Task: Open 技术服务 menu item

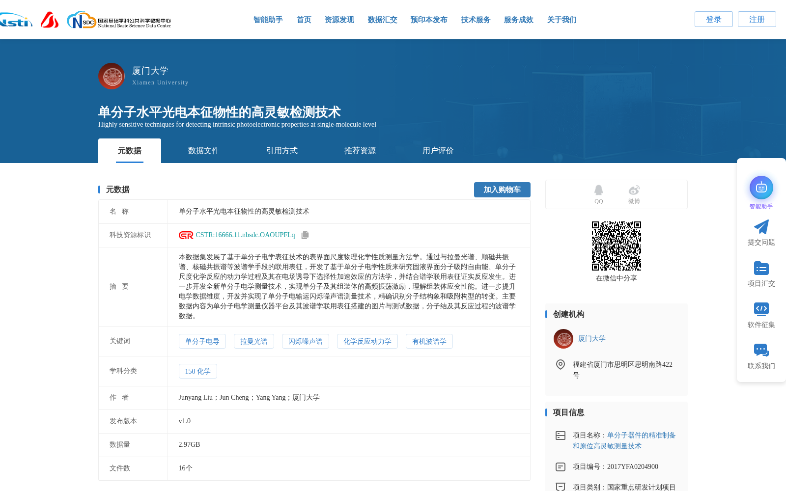Action: (476, 20)
